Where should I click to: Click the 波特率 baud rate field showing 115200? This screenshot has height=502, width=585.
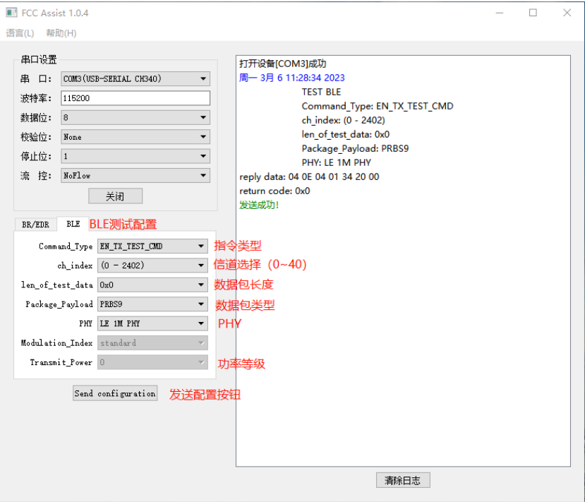pos(135,98)
